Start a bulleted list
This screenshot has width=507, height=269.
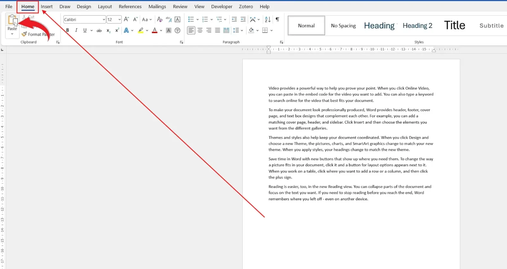click(191, 19)
